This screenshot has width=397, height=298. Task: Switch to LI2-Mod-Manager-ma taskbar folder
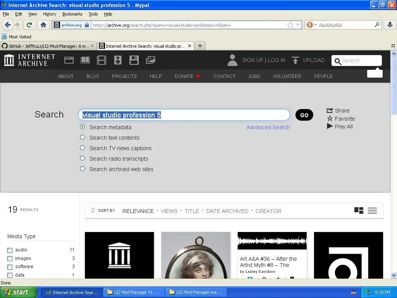coord(196,292)
